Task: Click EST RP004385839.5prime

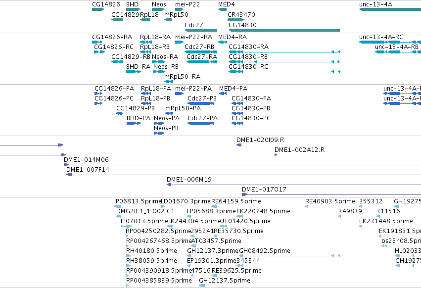Action: 127,286
